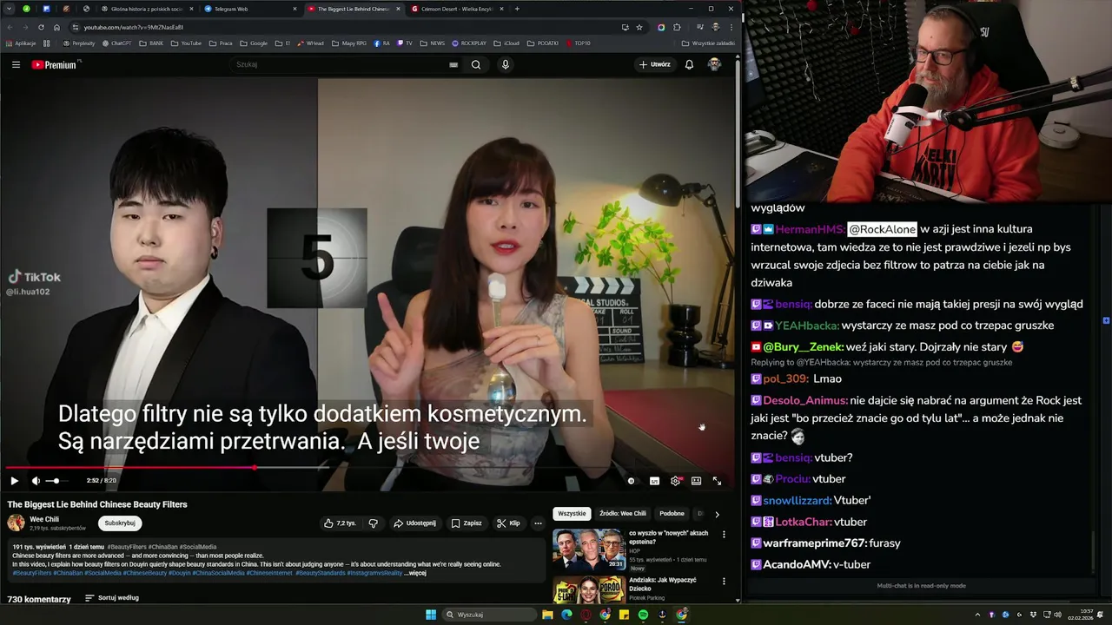The image size is (1112, 625).
Task: Enter fullscreen mode
Action: (717, 480)
